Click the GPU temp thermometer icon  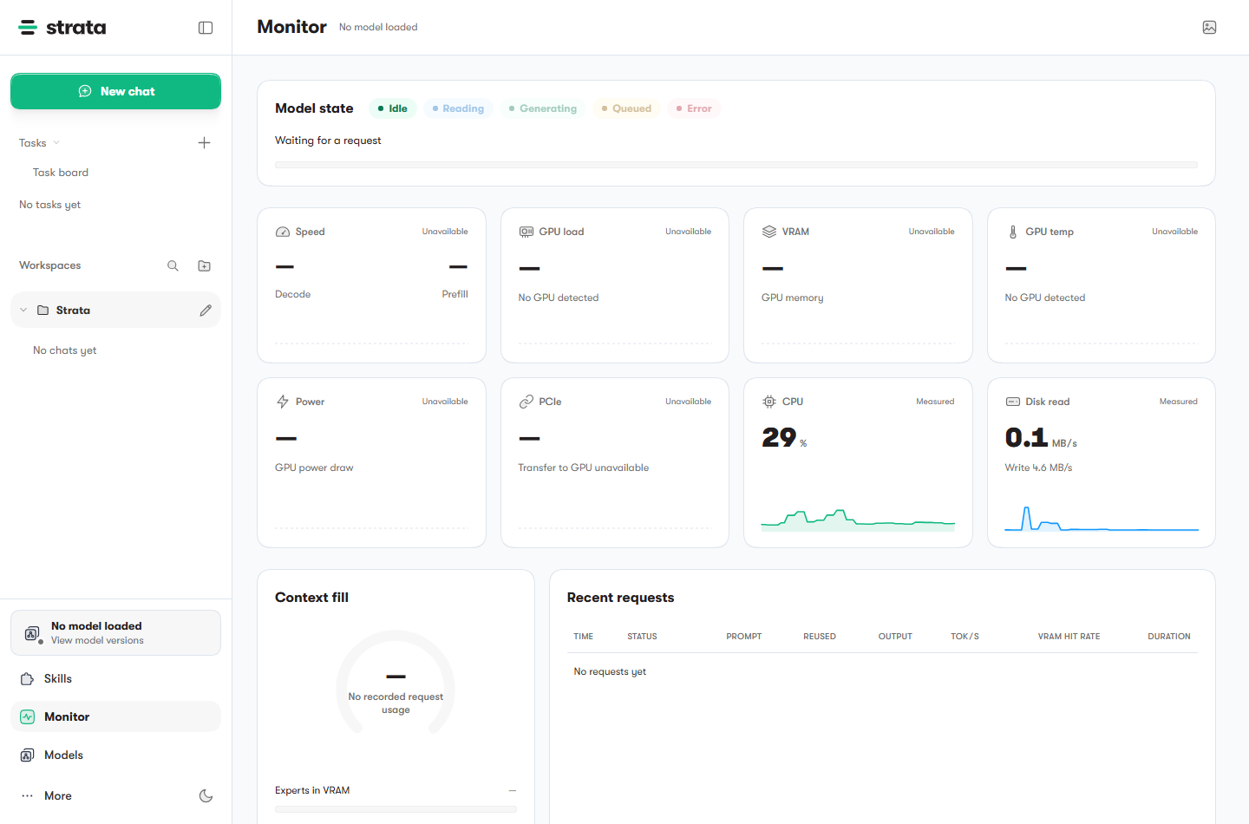point(1012,232)
